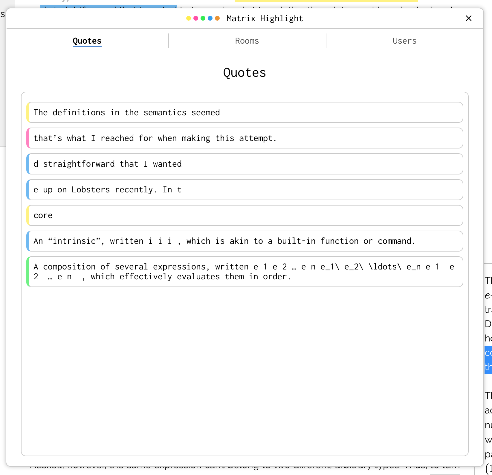
Task: Close the Matrix Highlight panel
Action: pos(468,18)
